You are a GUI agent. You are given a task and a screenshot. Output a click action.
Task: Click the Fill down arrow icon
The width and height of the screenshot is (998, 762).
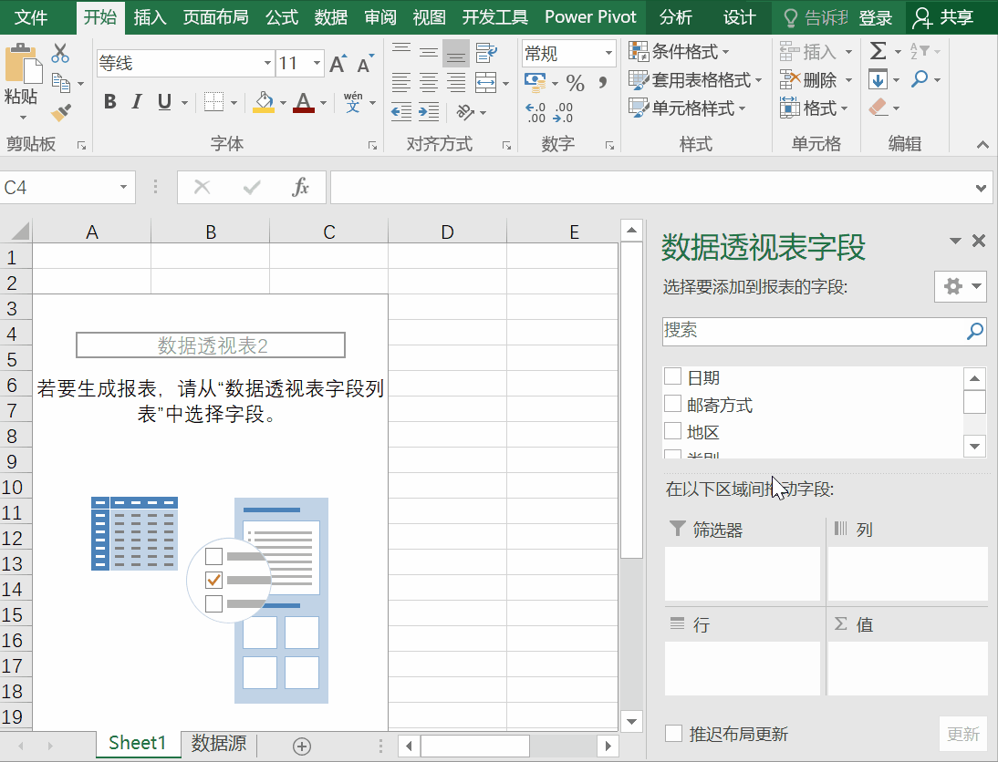878,79
